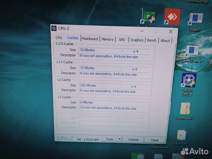Open the lower victoria_447 folder

coord(181,137)
